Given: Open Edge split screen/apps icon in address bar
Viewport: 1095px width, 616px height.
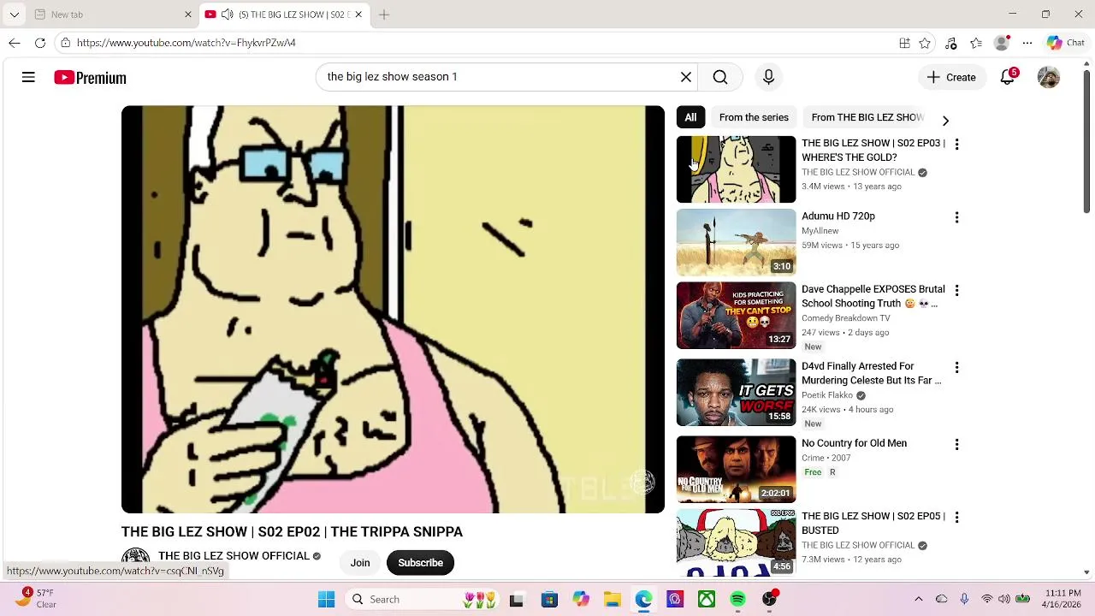Looking at the screenshot, I should point(904,43).
